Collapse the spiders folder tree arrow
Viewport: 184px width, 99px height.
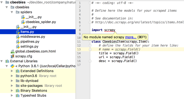tap(12, 12)
